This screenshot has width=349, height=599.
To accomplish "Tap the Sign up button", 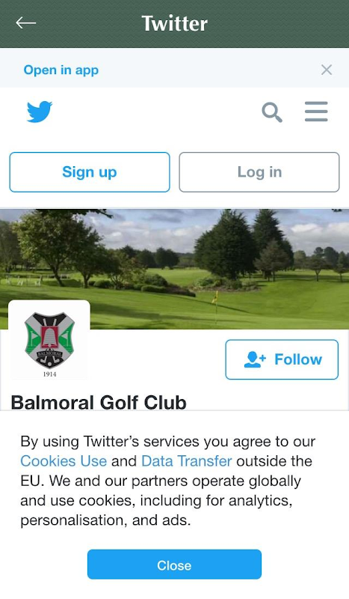I will 90,172.
